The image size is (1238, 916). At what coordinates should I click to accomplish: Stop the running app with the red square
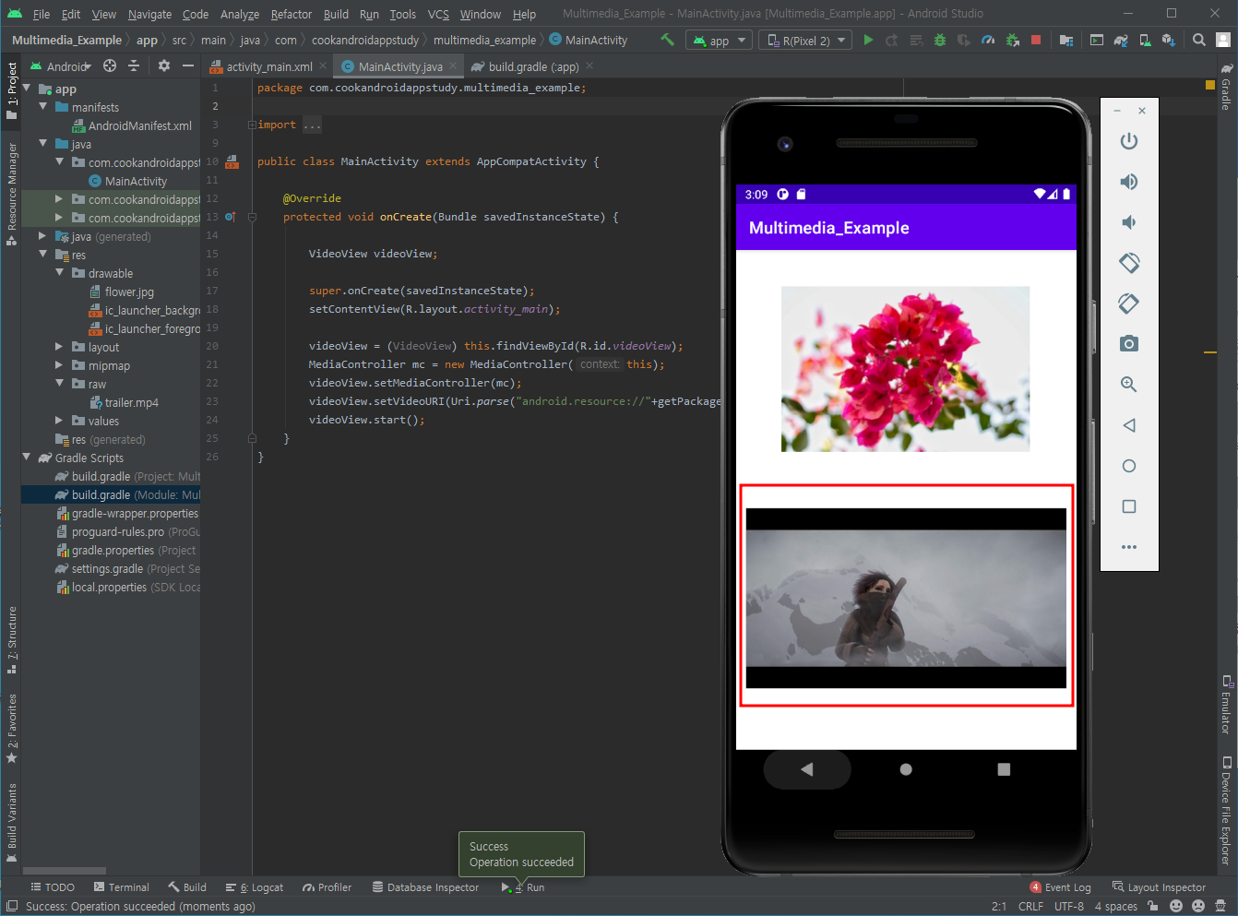(x=1036, y=40)
